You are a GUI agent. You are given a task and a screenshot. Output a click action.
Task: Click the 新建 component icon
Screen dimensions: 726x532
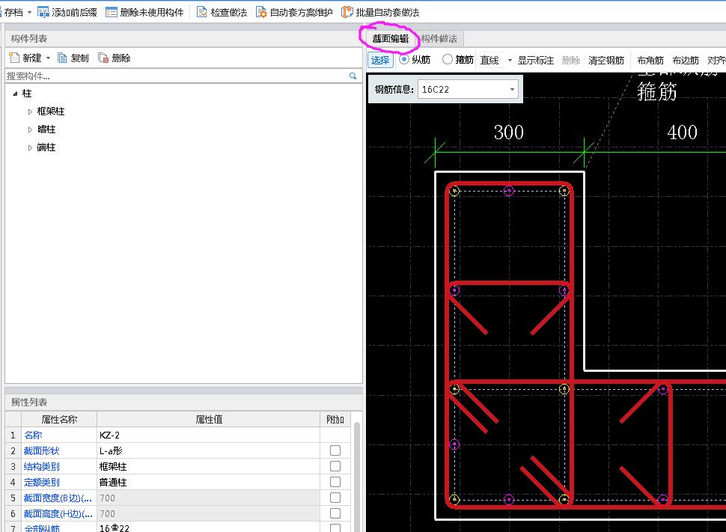tap(14, 58)
